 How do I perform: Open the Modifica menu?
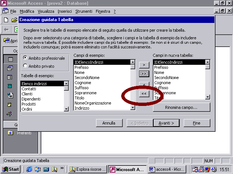pos(27,11)
